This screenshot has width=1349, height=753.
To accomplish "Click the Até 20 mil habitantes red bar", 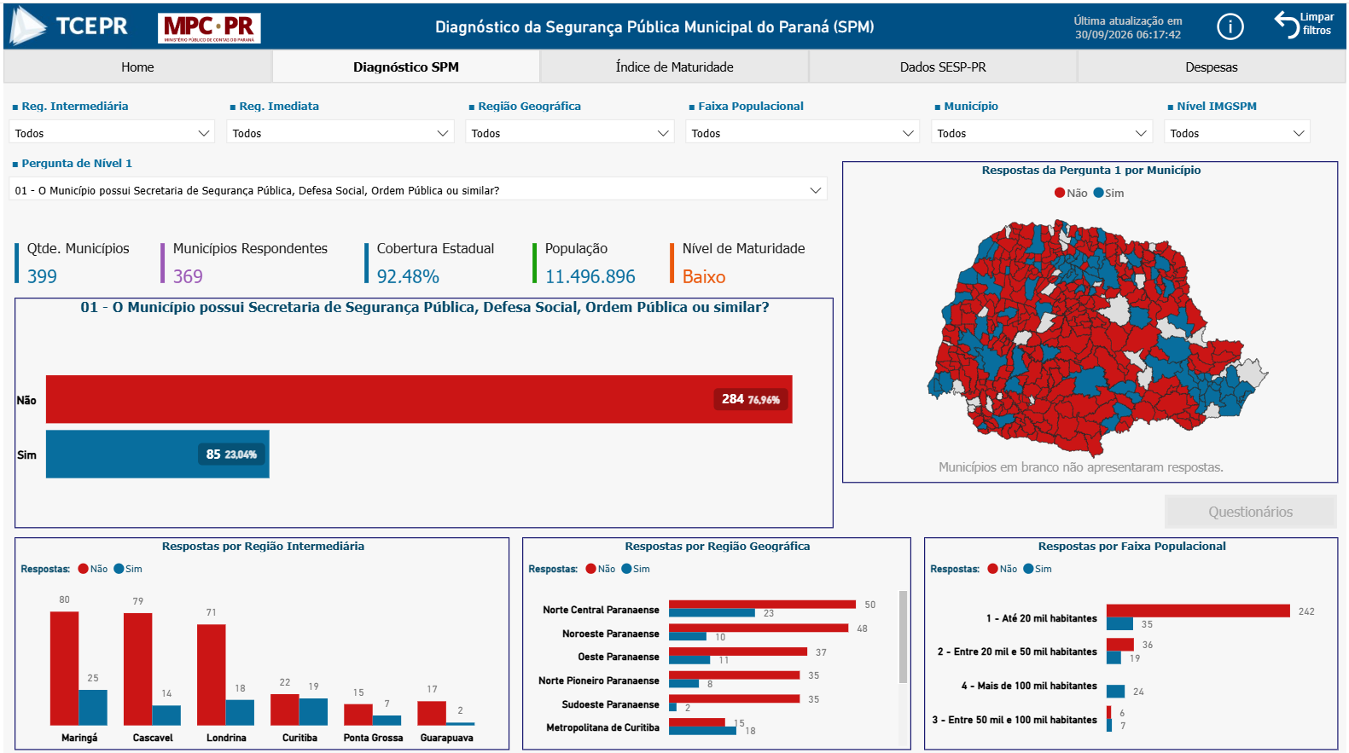I will (1198, 611).
